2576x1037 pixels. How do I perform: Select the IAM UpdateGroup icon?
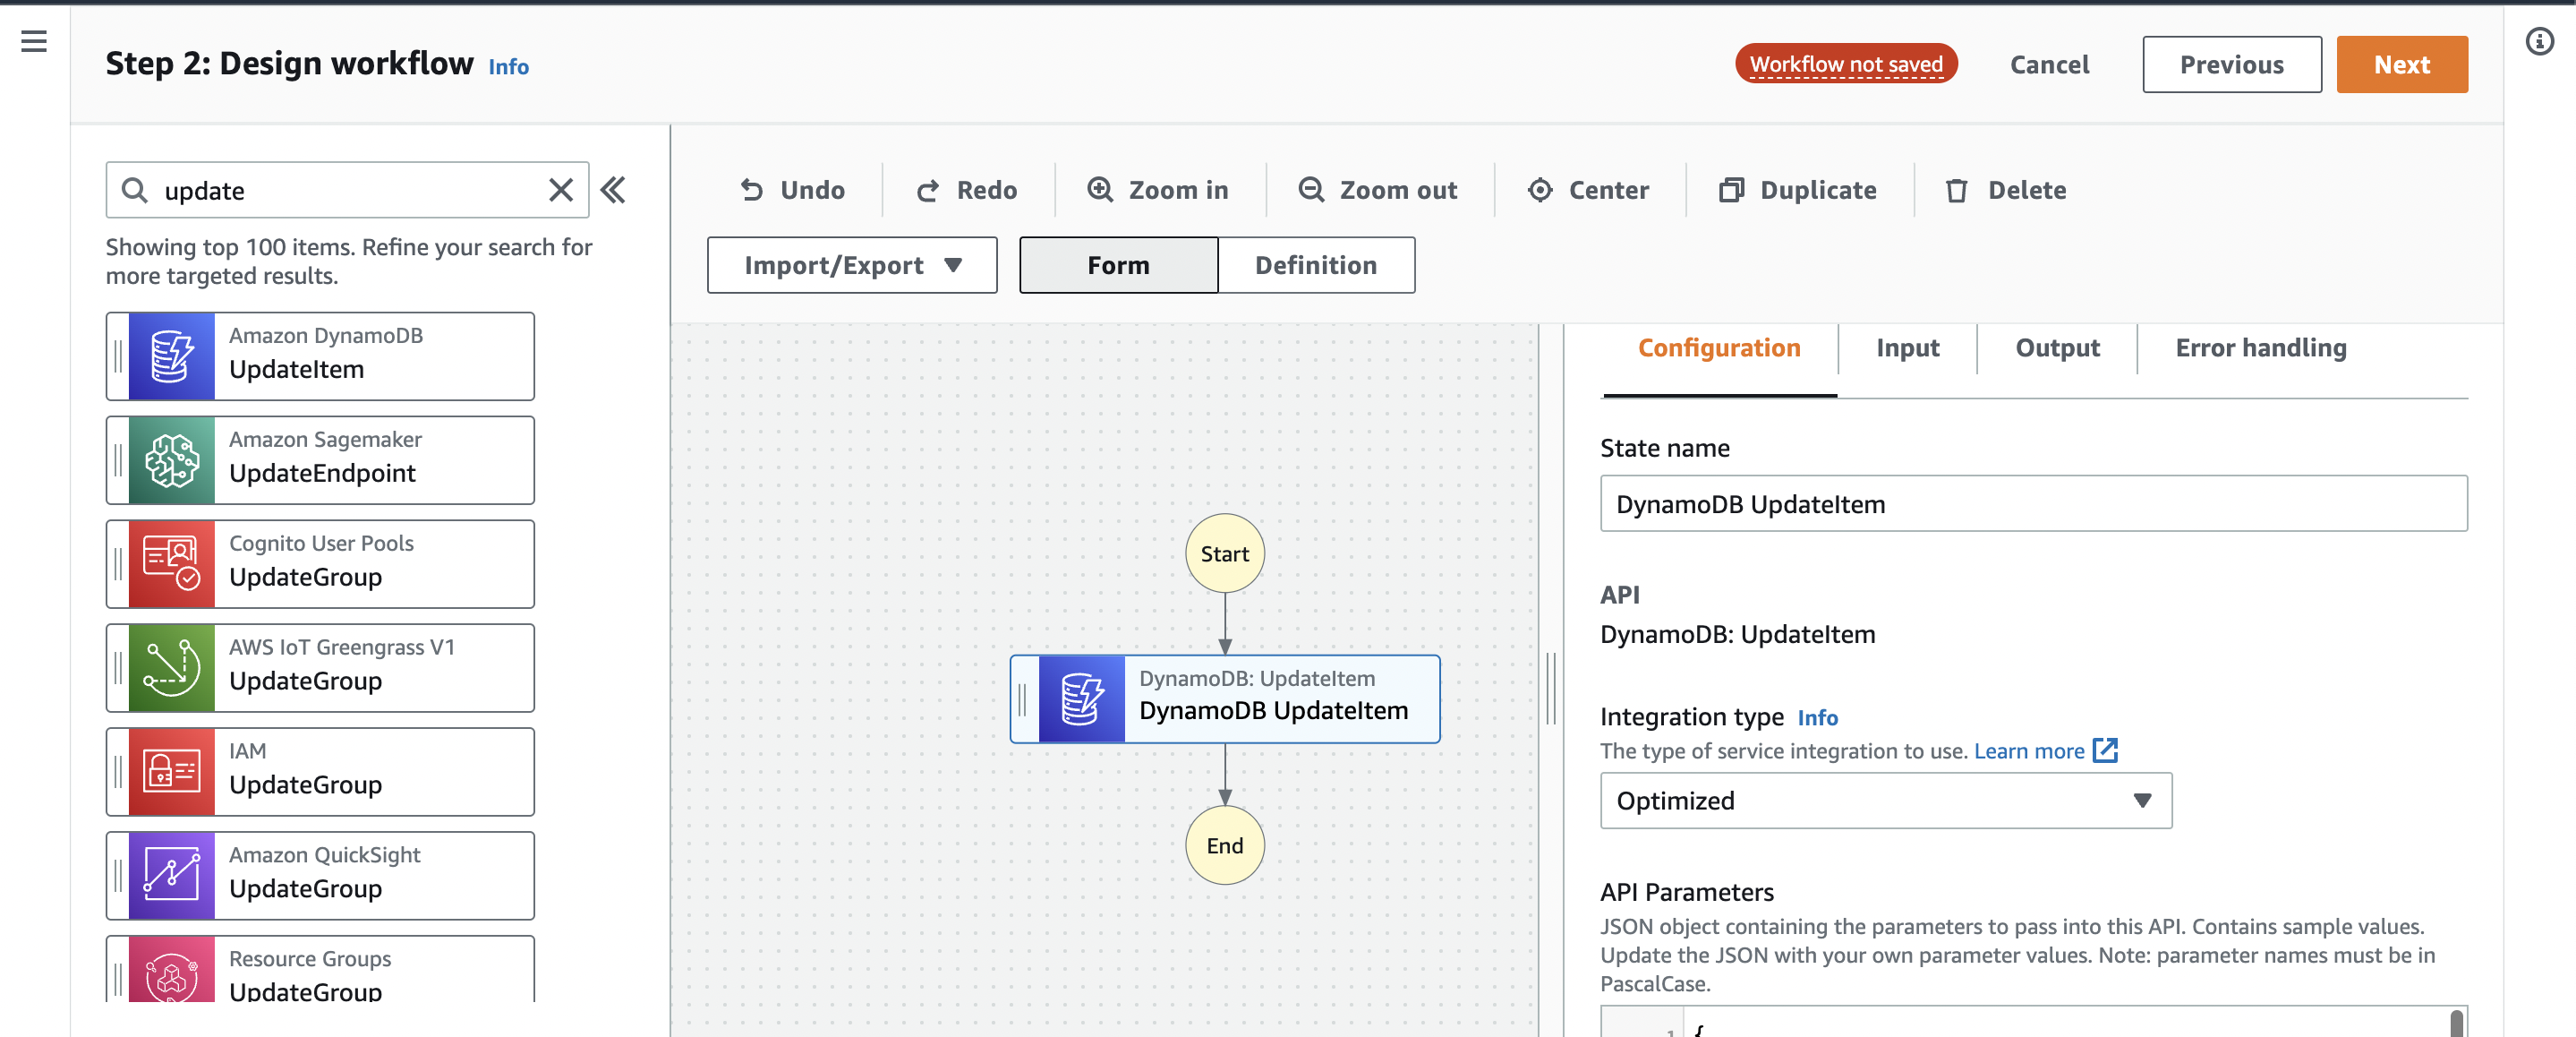click(x=172, y=772)
